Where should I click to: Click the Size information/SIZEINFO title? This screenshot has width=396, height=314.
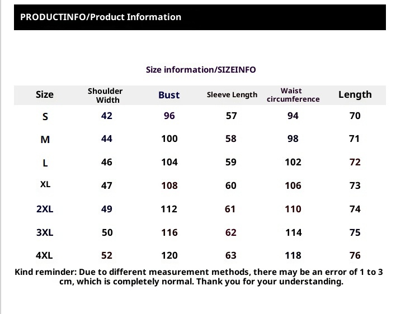click(x=201, y=70)
